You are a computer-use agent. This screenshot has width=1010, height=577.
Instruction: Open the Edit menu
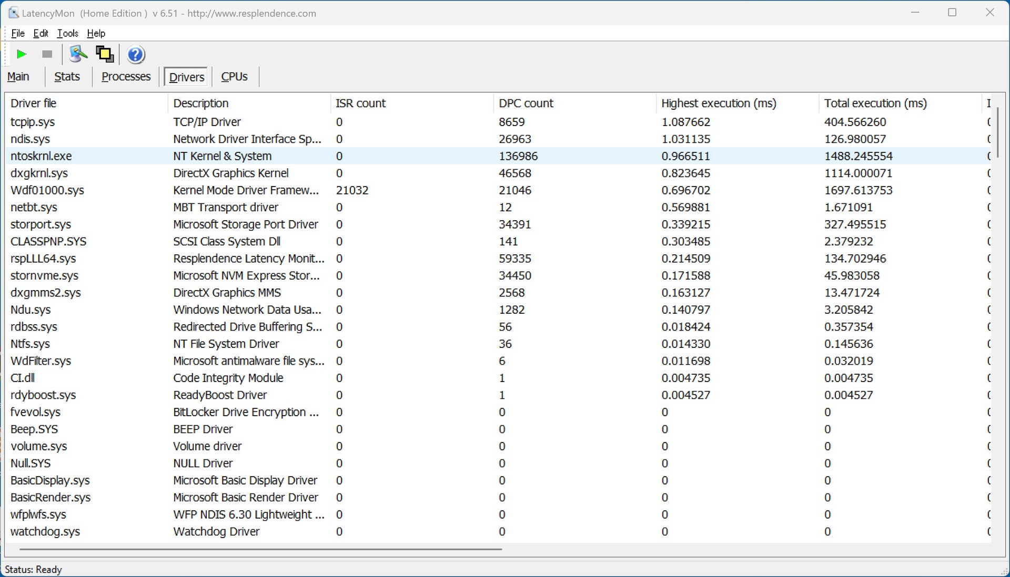click(41, 33)
